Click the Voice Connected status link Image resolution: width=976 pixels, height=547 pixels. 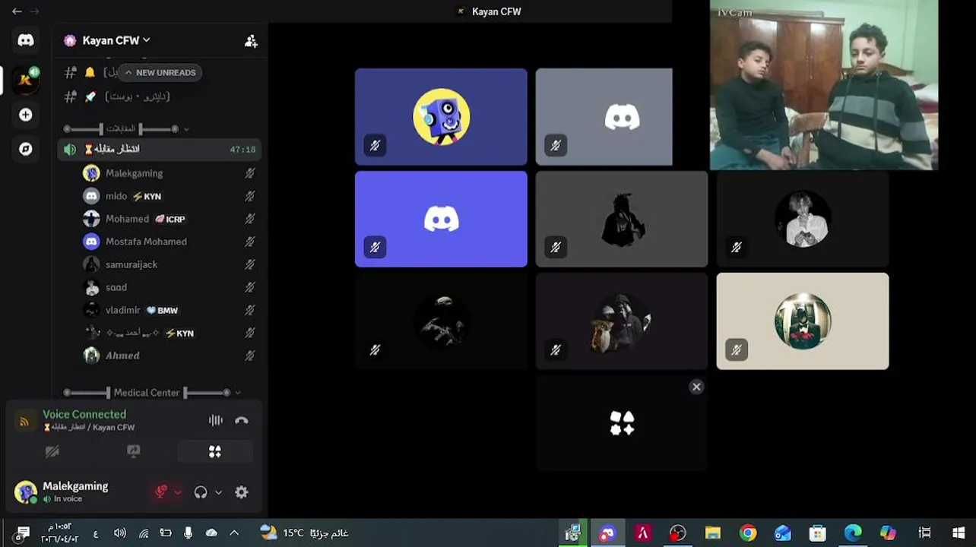[x=84, y=414]
